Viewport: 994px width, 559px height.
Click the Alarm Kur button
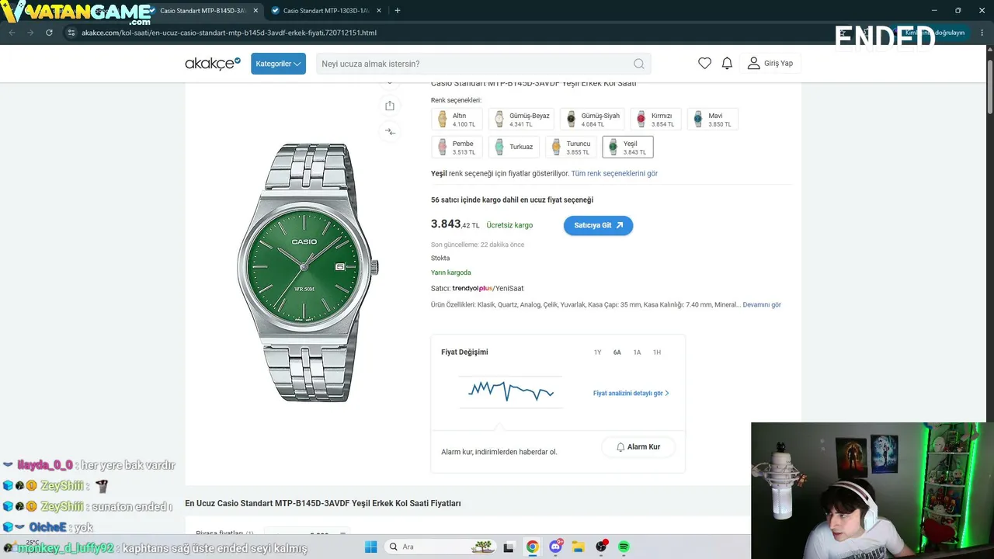point(638,447)
